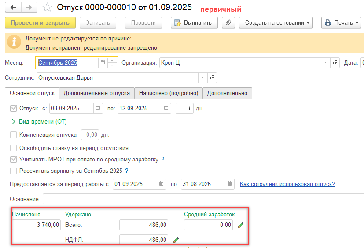Expand the Сотрудник dropdown list
364x248 pixels.
(x=202, y=78)
